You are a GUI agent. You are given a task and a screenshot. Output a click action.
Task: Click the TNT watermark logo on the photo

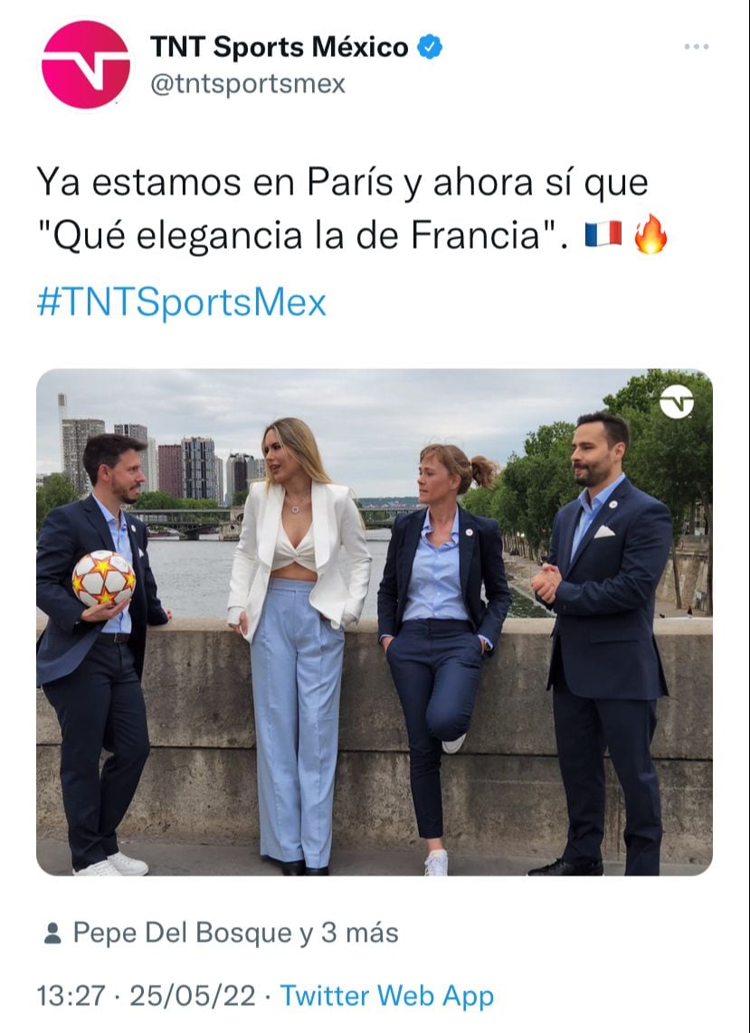677,402
